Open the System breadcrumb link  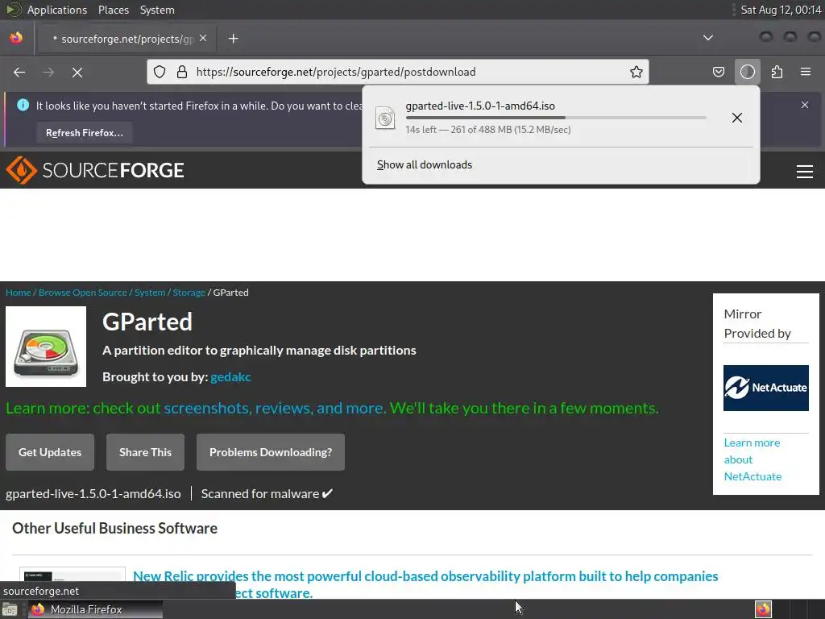[150, 293]
